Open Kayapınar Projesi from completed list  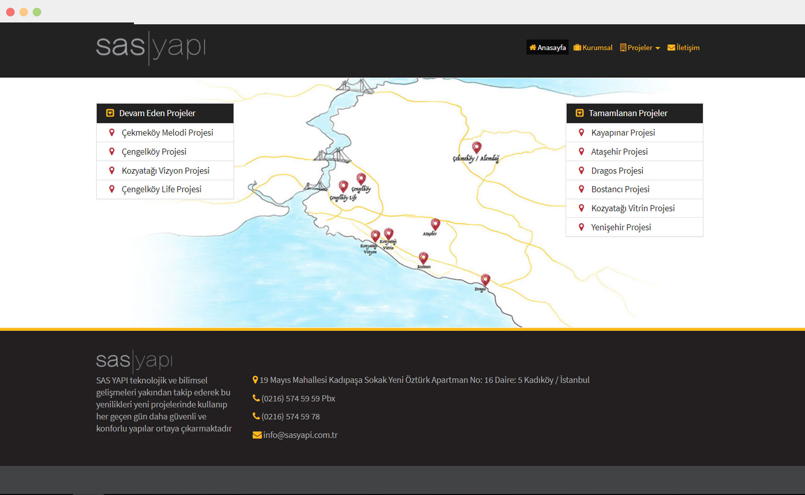pos(623,133)
